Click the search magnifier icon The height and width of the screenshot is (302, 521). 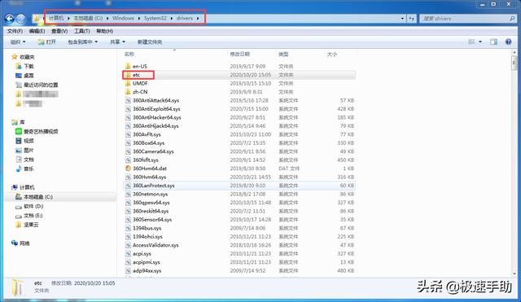(x=512, y=19)
